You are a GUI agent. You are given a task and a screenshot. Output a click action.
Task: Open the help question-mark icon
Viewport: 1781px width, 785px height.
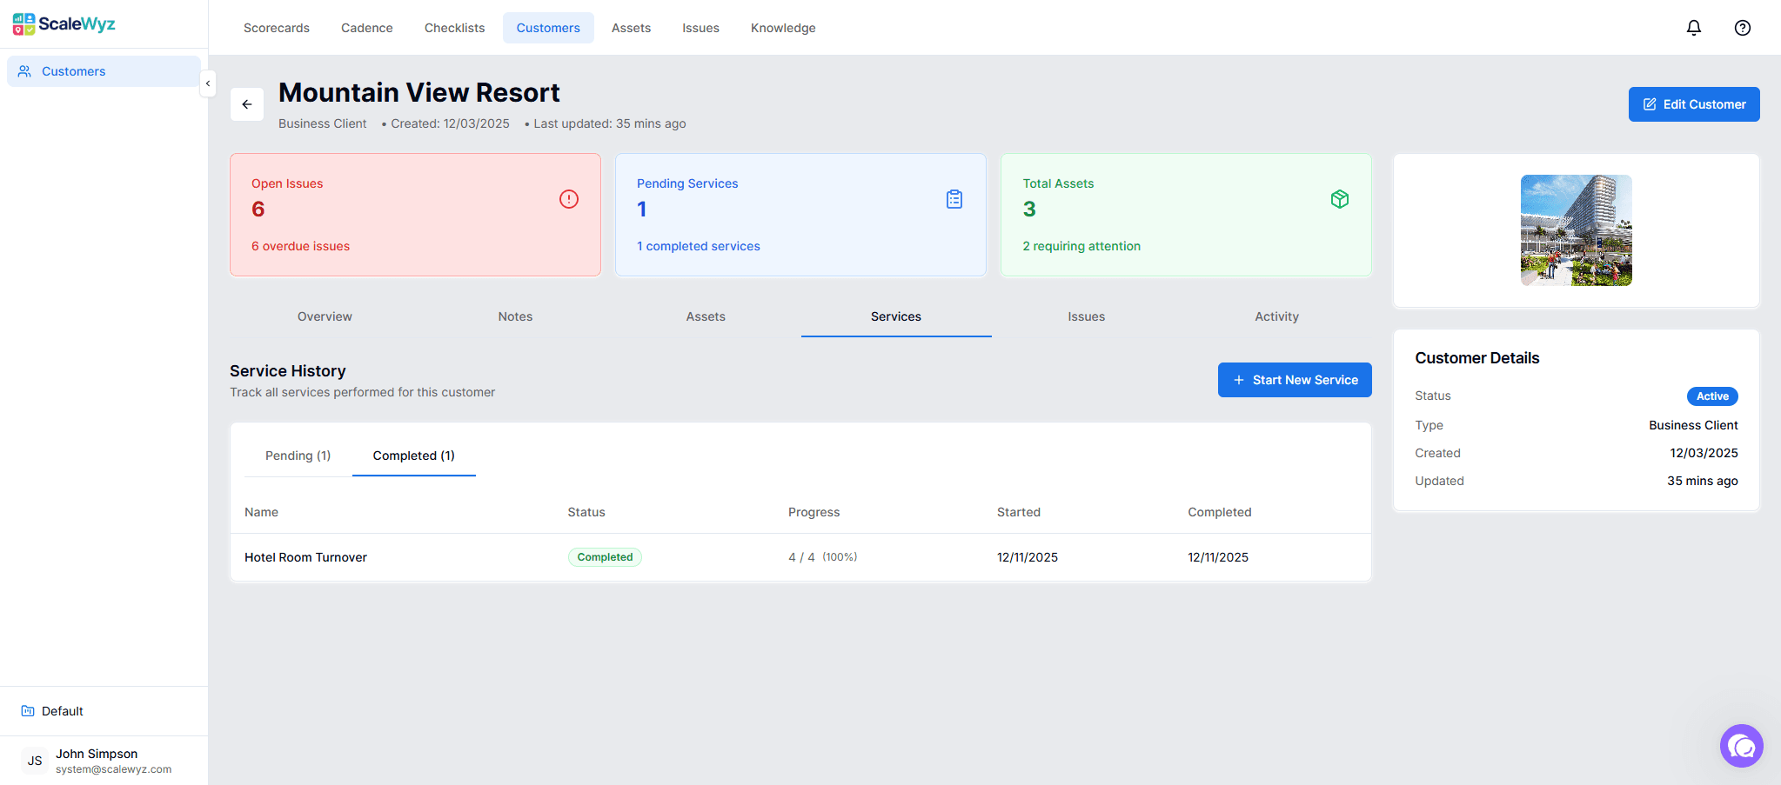(x=1742, y=27)
